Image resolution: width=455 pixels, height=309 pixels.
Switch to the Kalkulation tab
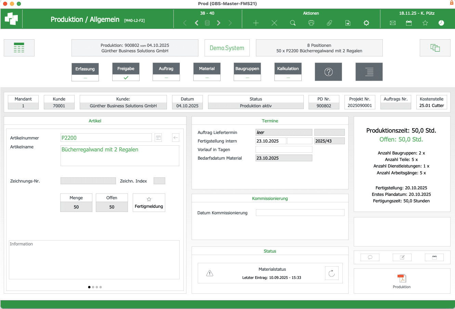(x=288, y=69)
